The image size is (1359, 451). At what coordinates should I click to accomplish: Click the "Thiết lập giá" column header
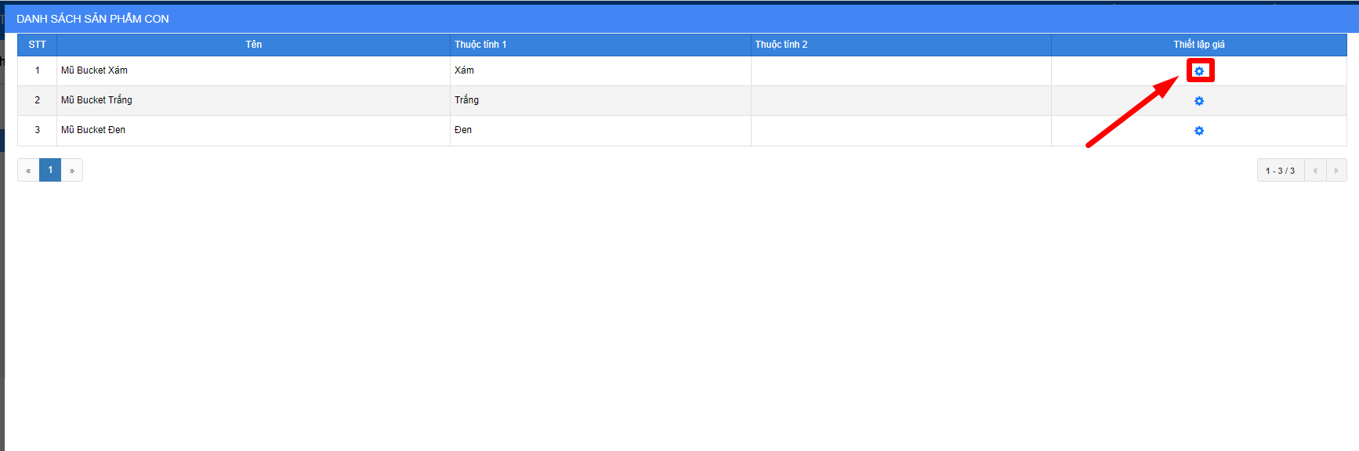point(1198,45)
